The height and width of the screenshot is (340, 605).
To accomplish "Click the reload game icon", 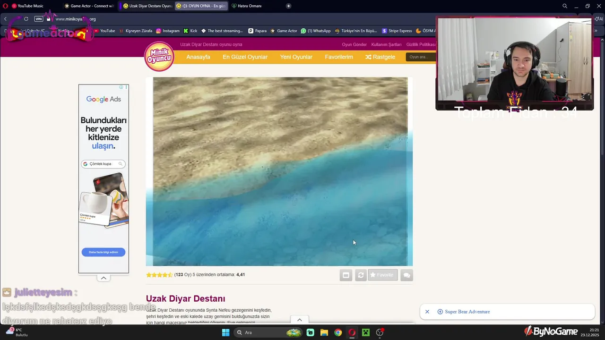I will tap(361, 275).
